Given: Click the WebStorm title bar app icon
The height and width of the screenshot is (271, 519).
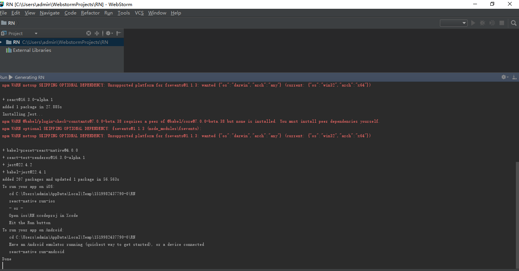Looking at the screenshot, I should 2,4.
